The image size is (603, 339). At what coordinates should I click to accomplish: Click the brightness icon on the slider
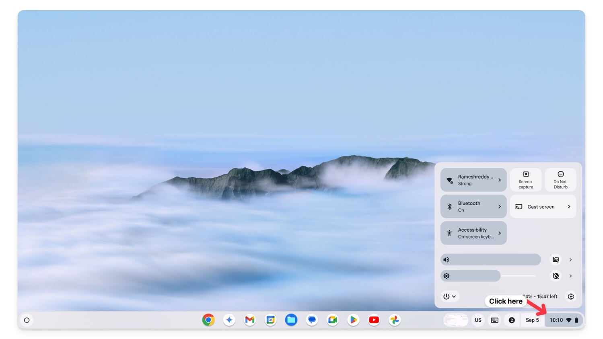tap(446, 276)
